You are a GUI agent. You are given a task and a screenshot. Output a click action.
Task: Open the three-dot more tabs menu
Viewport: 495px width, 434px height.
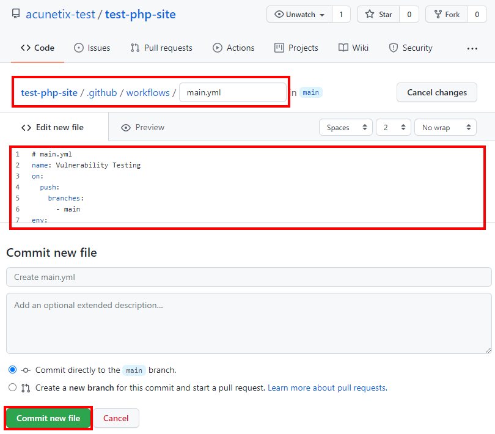click(472, 49)
